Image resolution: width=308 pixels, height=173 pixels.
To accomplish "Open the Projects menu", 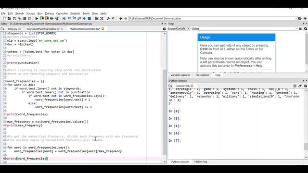I will click(x=75, y=13).
